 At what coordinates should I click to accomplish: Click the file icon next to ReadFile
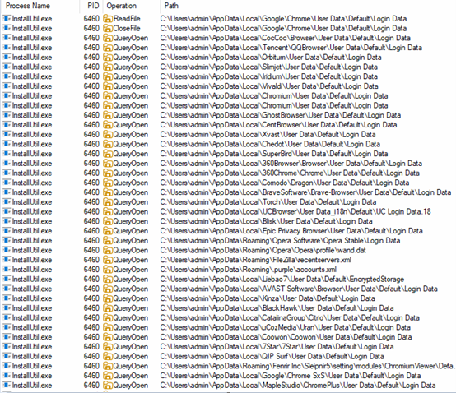pyautogui.click(x=108, y=19)
